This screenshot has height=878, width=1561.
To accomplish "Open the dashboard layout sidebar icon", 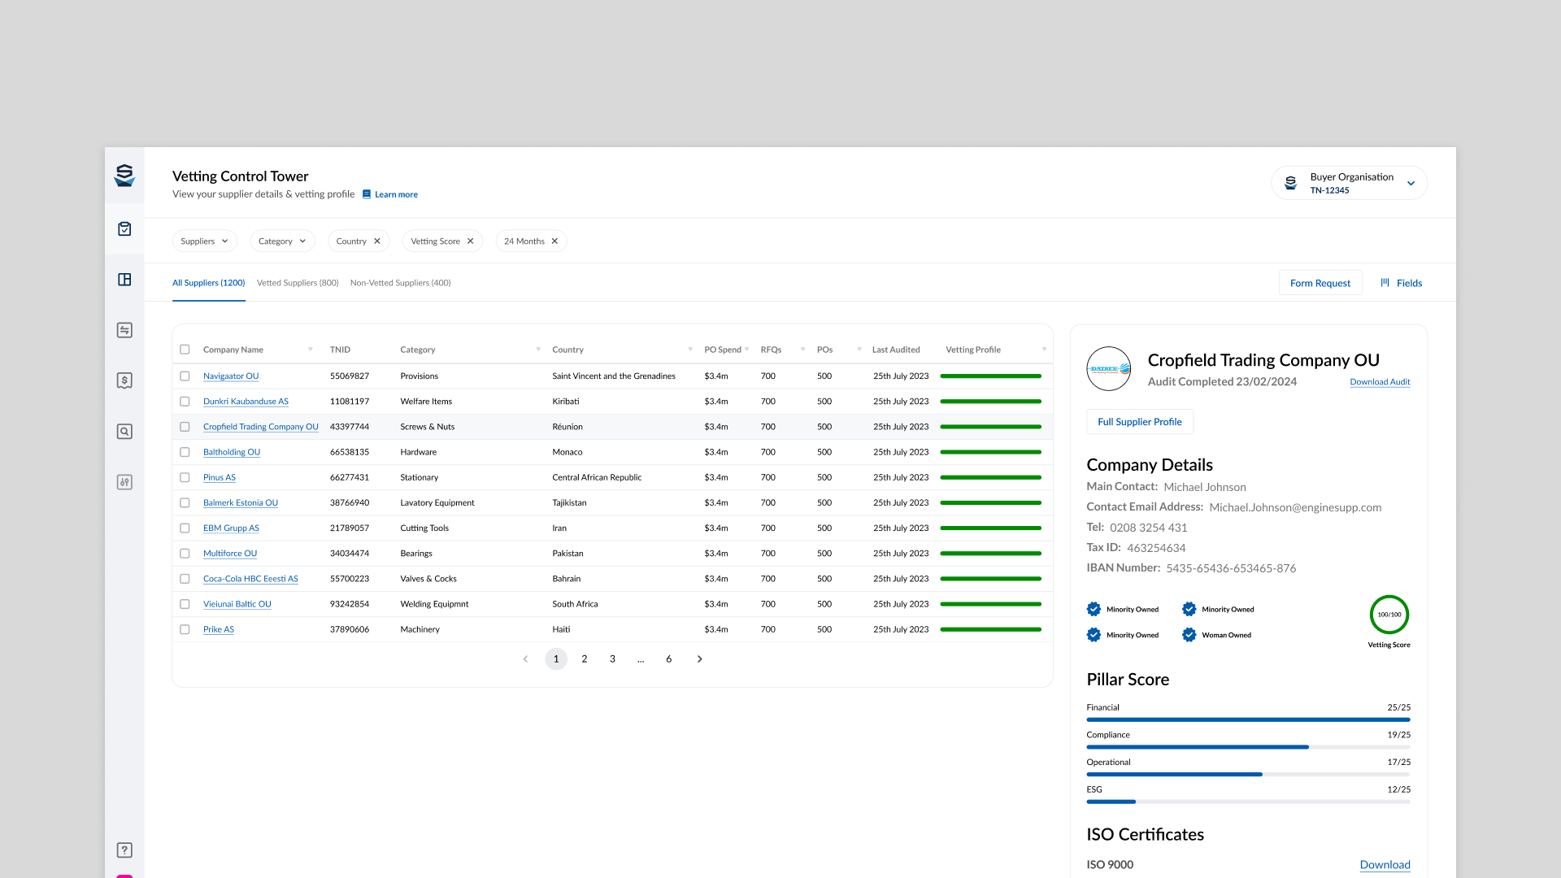I will coord(124,280).
